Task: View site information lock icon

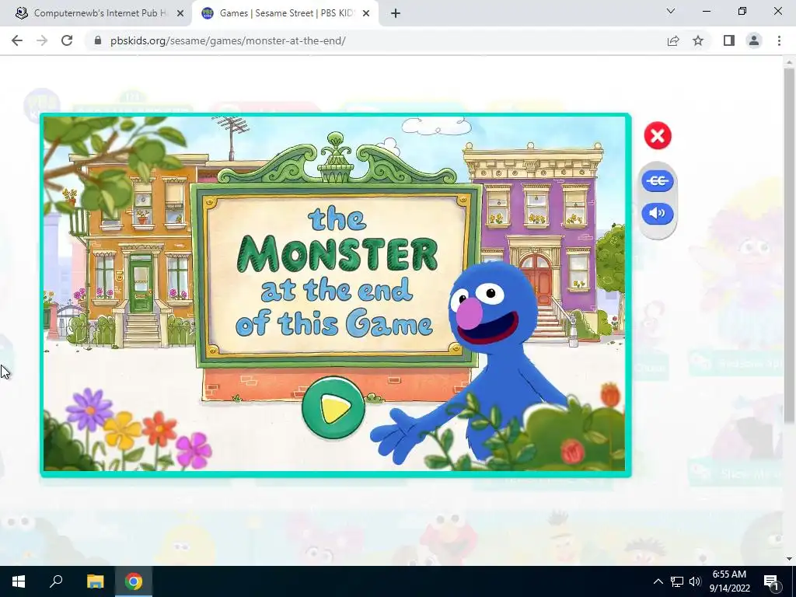Action: [98, 40]
